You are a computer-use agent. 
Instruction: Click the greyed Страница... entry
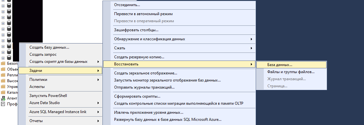click(x=291, y=86)
